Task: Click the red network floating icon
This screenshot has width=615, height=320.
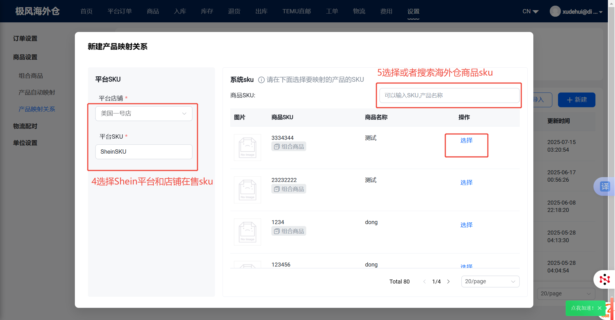Action: click(x=604, y=279)
